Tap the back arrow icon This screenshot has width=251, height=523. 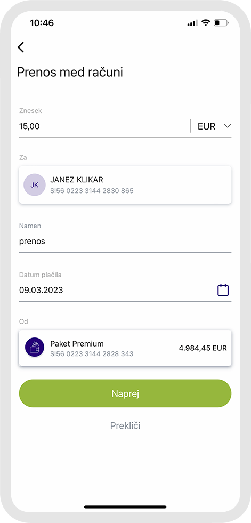21,47
